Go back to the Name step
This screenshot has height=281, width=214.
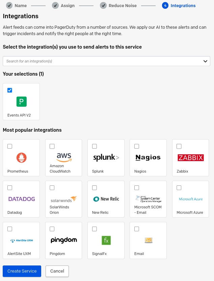tap(16, 5)
